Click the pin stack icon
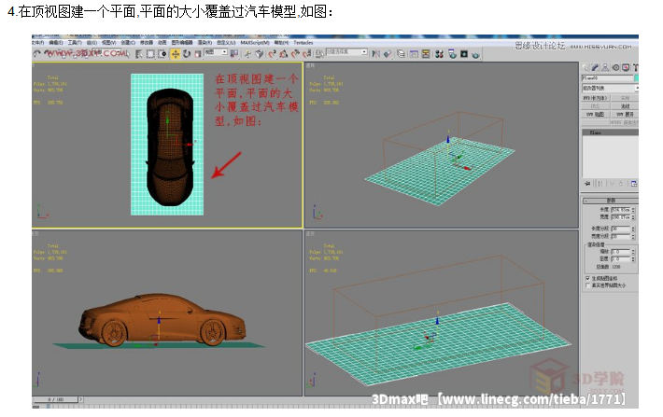Viewport: 663px width, 417px height. coord(587,184)
